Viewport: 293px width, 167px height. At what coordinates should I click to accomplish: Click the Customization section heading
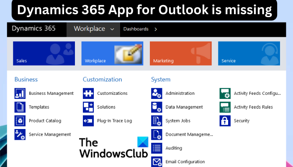click(x=103, y=80)
